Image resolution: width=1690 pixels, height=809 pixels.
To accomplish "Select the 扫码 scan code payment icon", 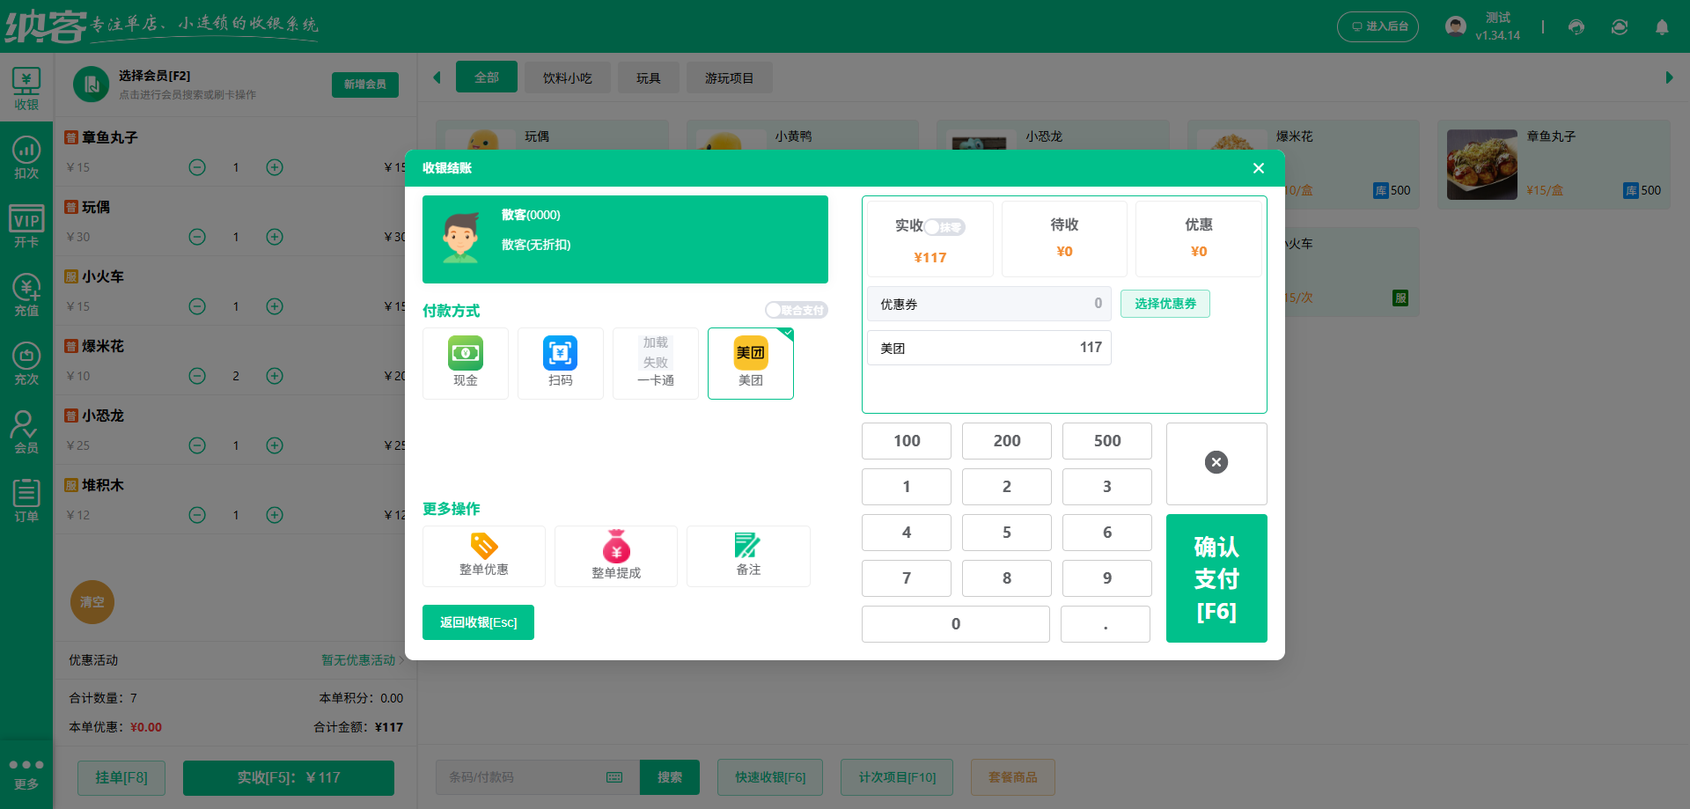I will (560, 362).
